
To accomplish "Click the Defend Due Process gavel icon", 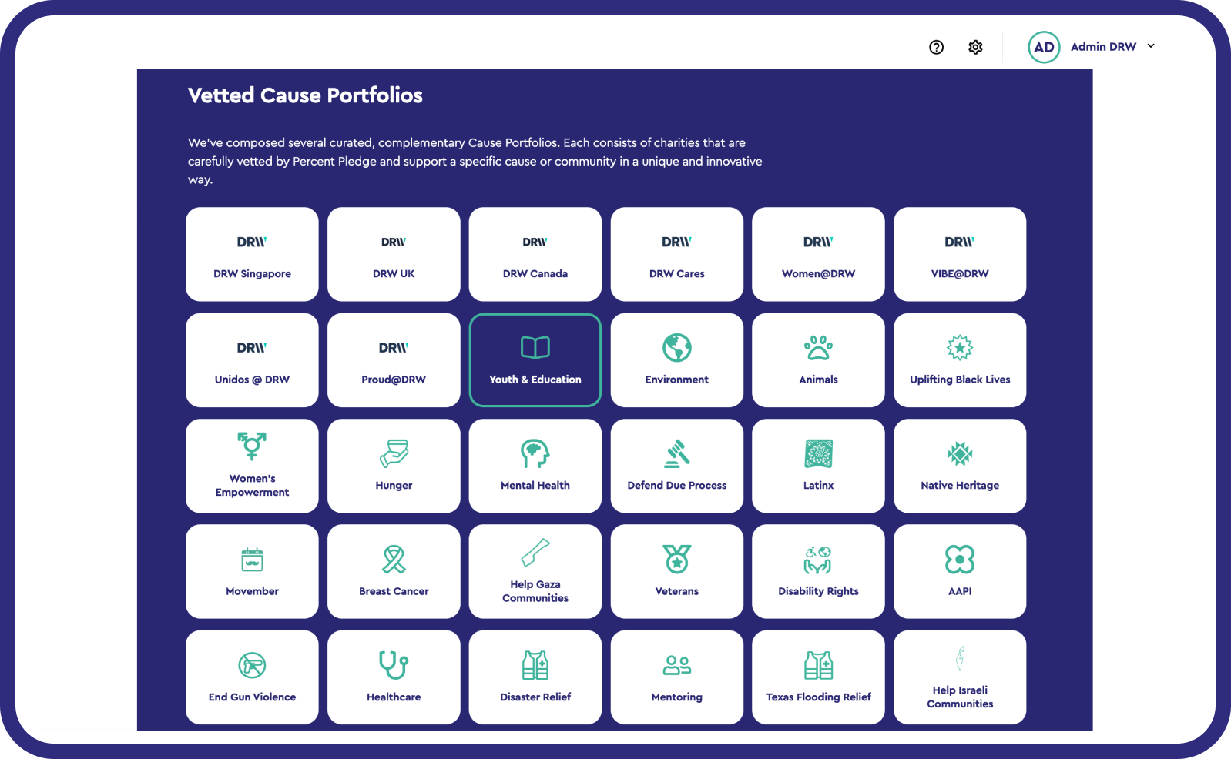I will pos(677,453).
